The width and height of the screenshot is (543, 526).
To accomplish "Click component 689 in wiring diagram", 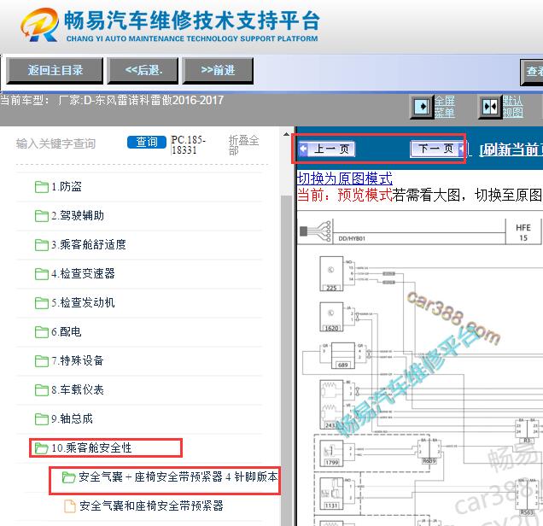I will pyautogui.click(x=343, y=355).
